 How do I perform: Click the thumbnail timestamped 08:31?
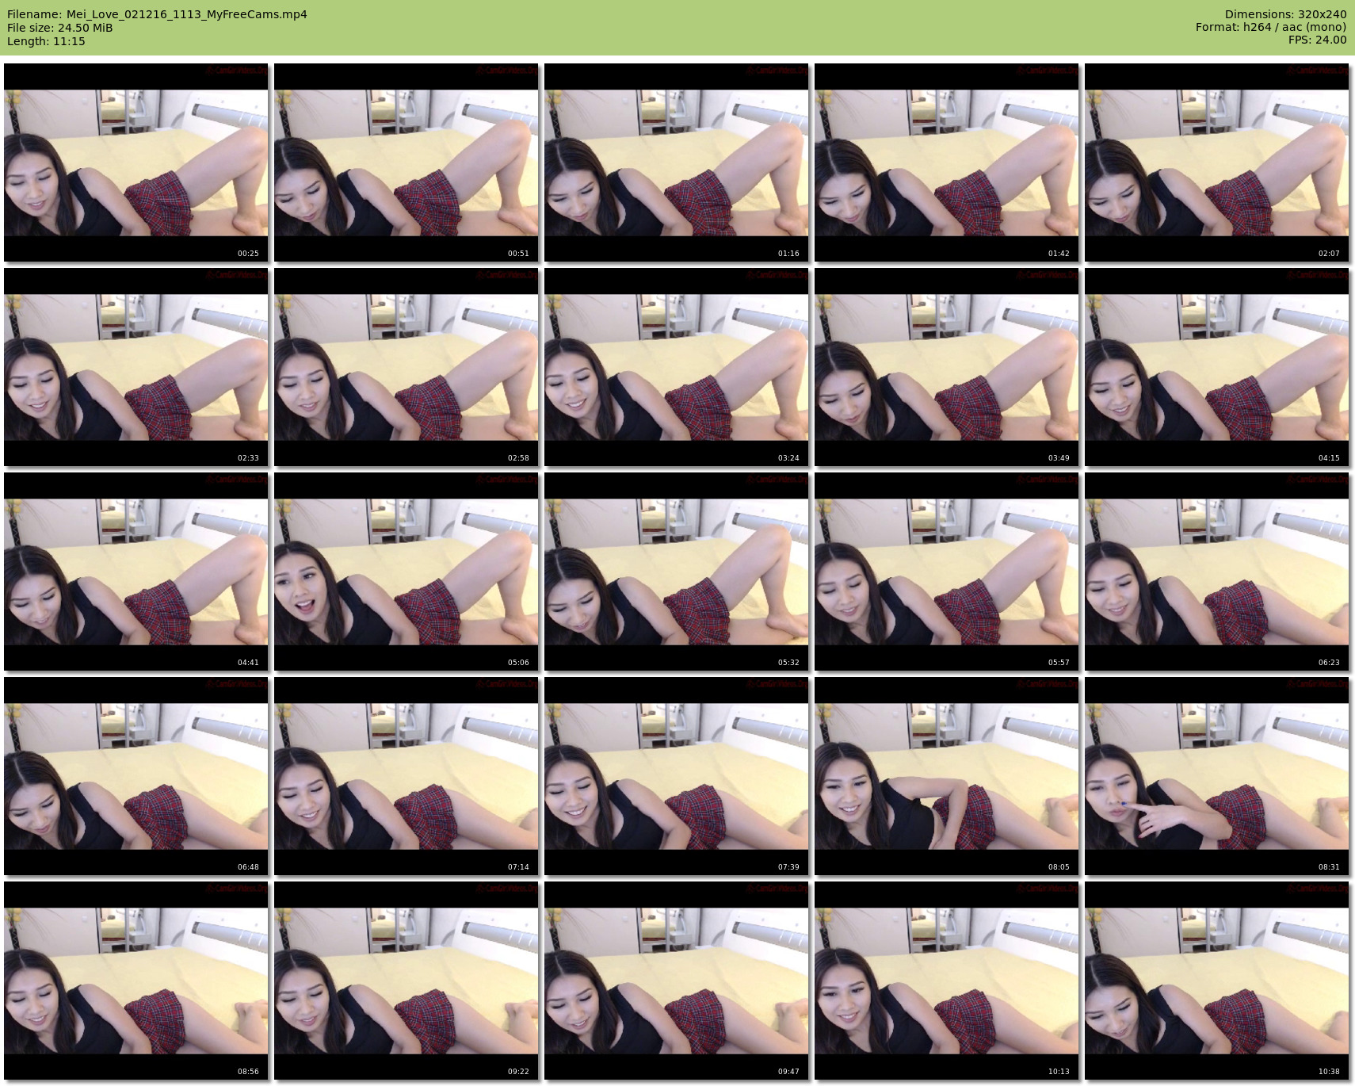pos(1217,776)
